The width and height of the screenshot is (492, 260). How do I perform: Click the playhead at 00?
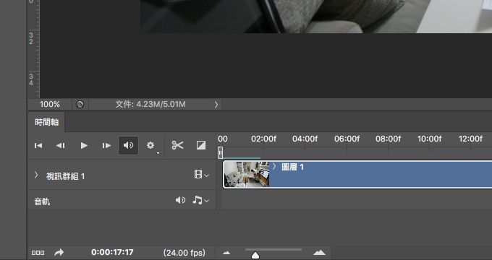pyautogui.click(x=220, y=152)
